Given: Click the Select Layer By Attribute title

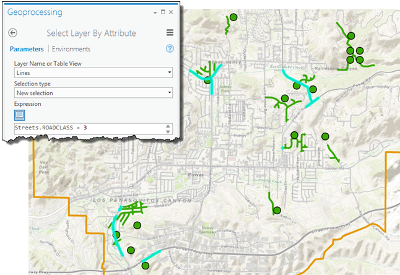Looking at the screenshot, I should coord(91,33).
